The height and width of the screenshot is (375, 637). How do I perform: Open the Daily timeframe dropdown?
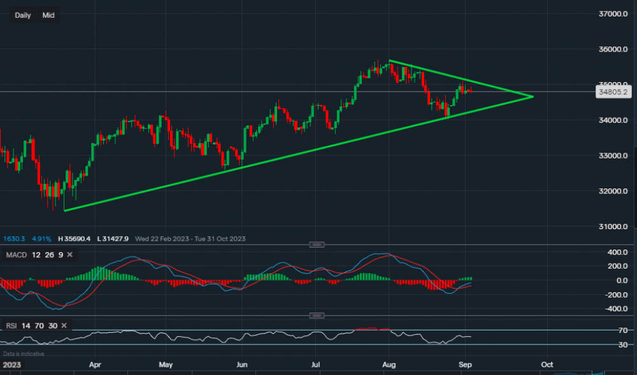pyautogui.click(x=23, y=15)
